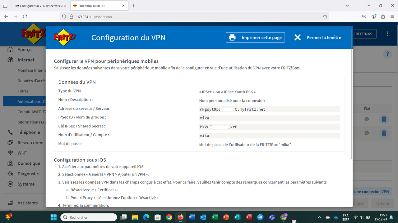The height and width of the screenshot is (223, 398).
Task: Close the FRITZ!Box 6850 LTE tab
Action: click(123, 6)
